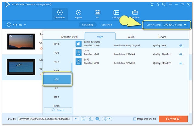This screenshot has height=126, width=194.
Task: Select the sunset video thumbnail
Action: (x=21, y=41)
